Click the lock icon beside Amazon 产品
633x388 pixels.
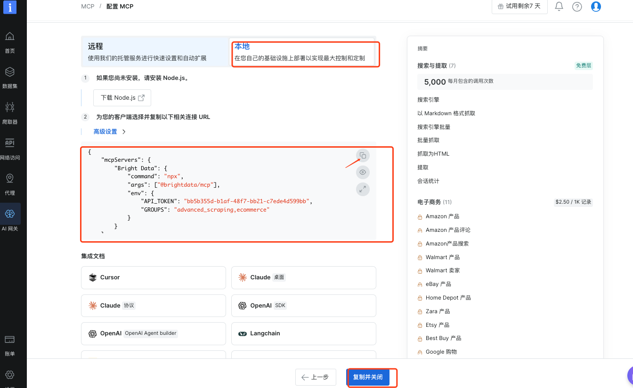click(x=420, y=217)
